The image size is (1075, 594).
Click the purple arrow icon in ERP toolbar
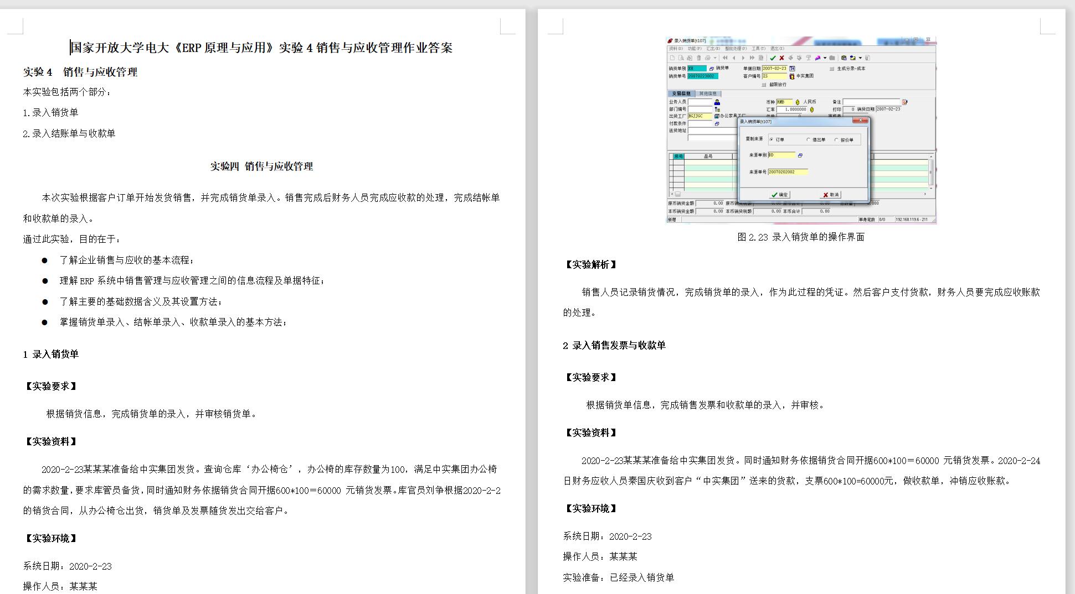[x=817, y=58]
